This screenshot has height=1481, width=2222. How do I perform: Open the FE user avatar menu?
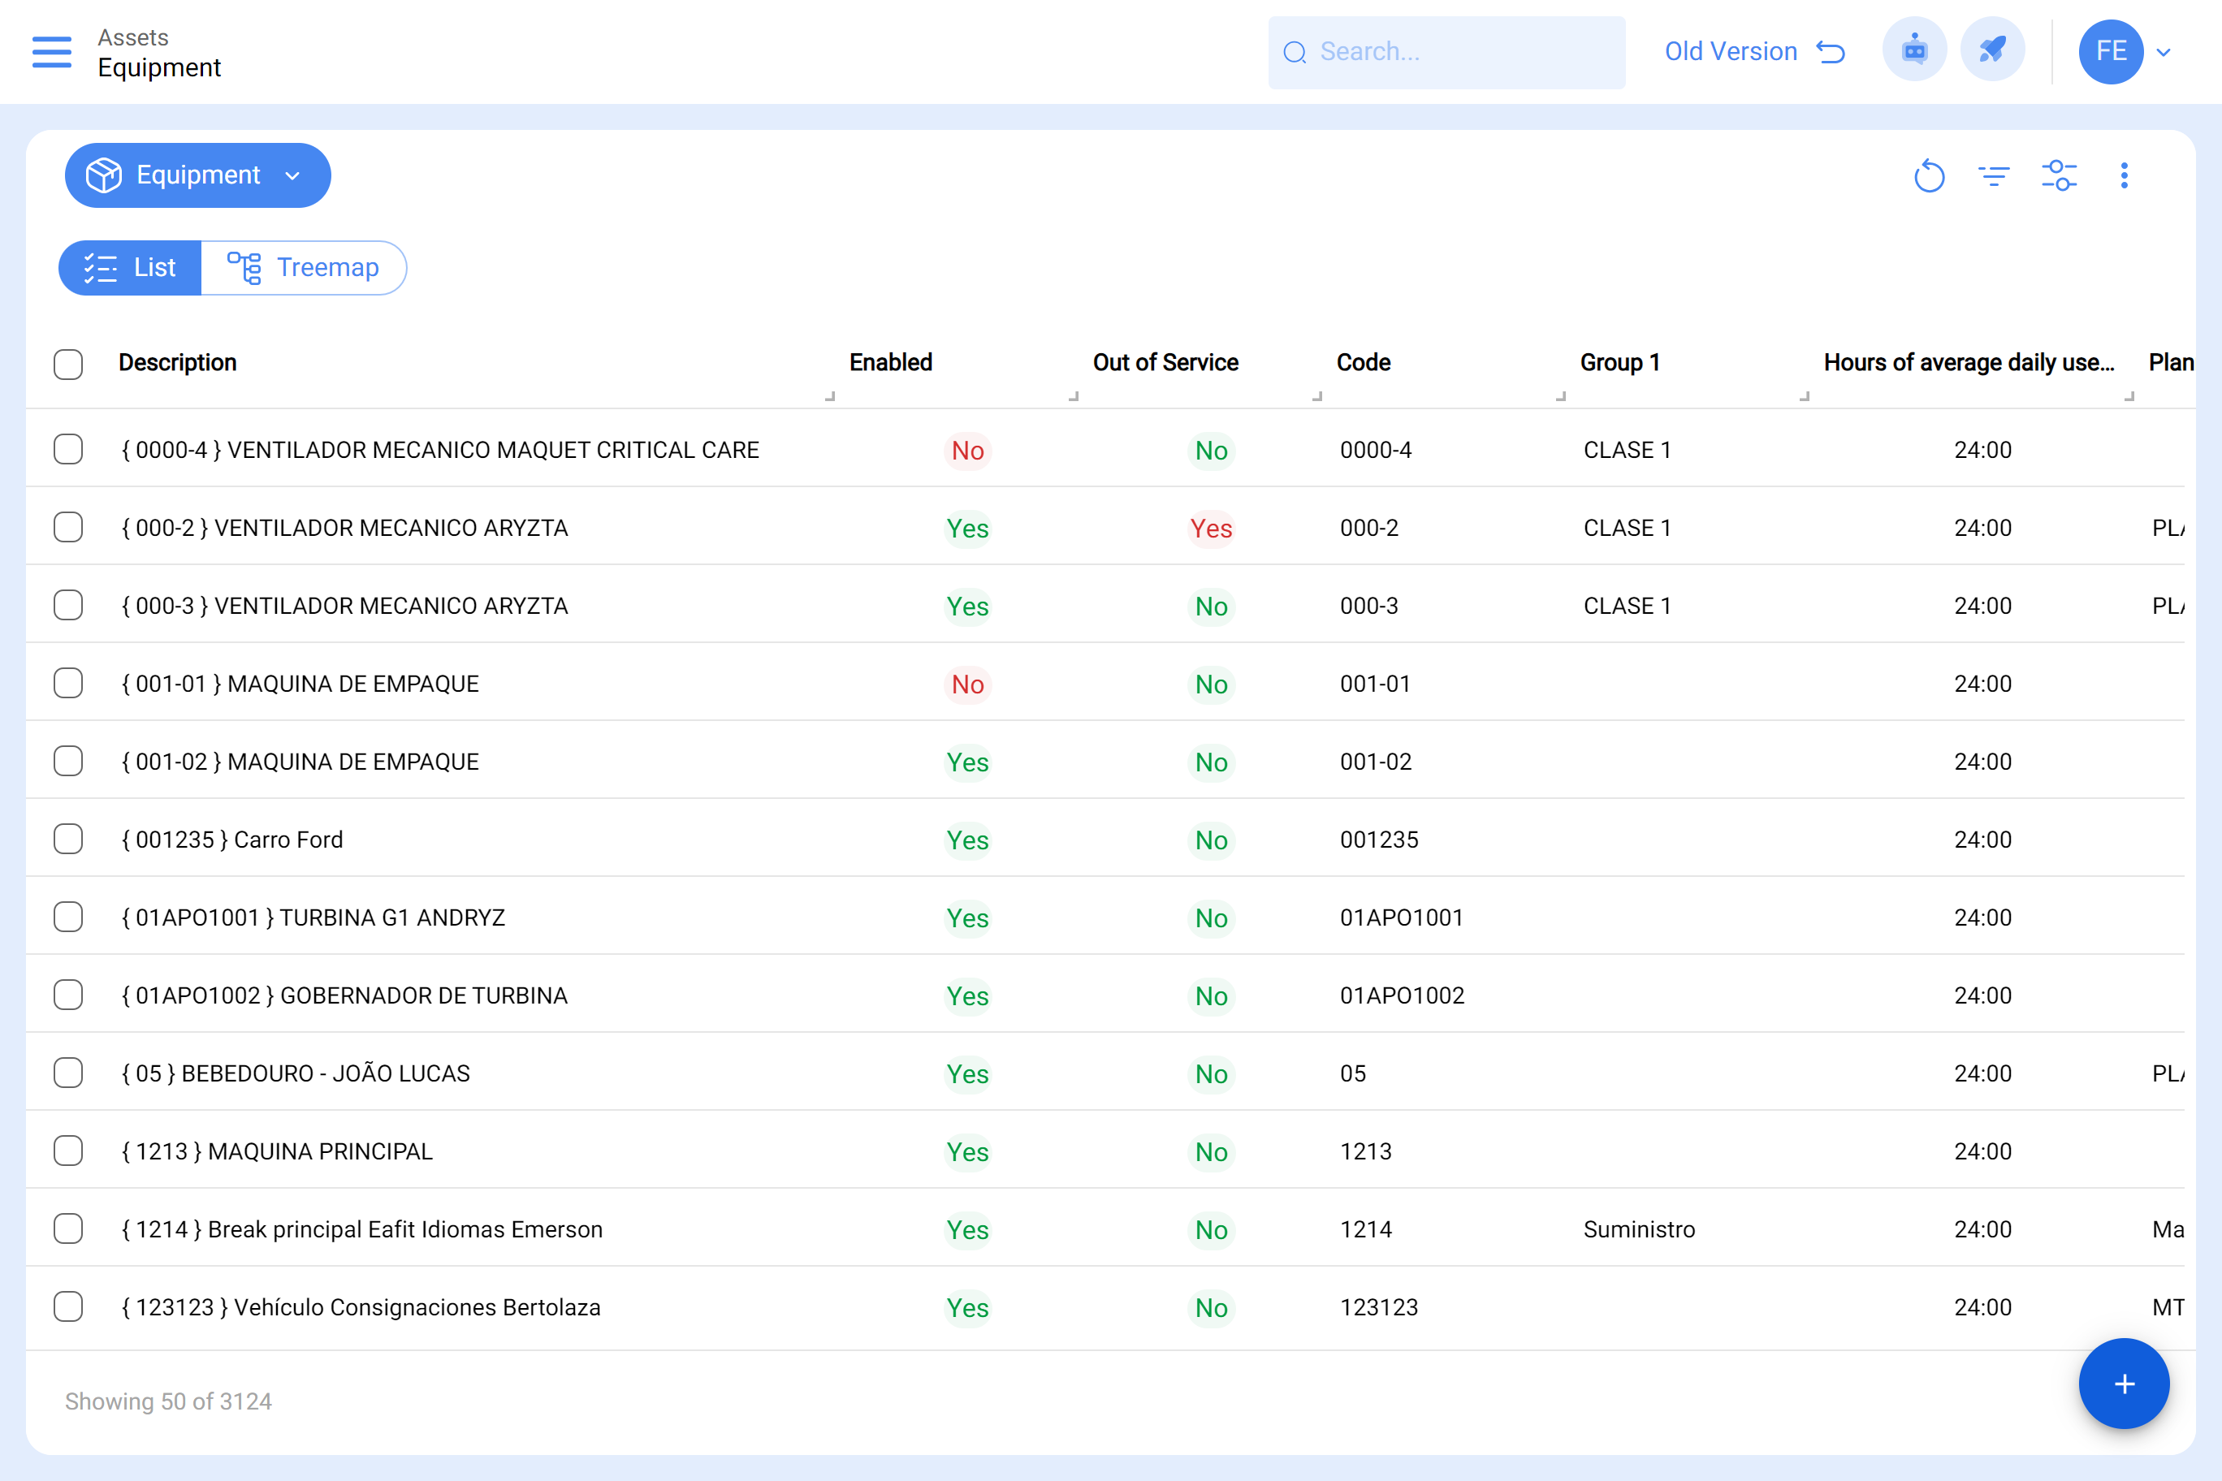click(2111, 52)
